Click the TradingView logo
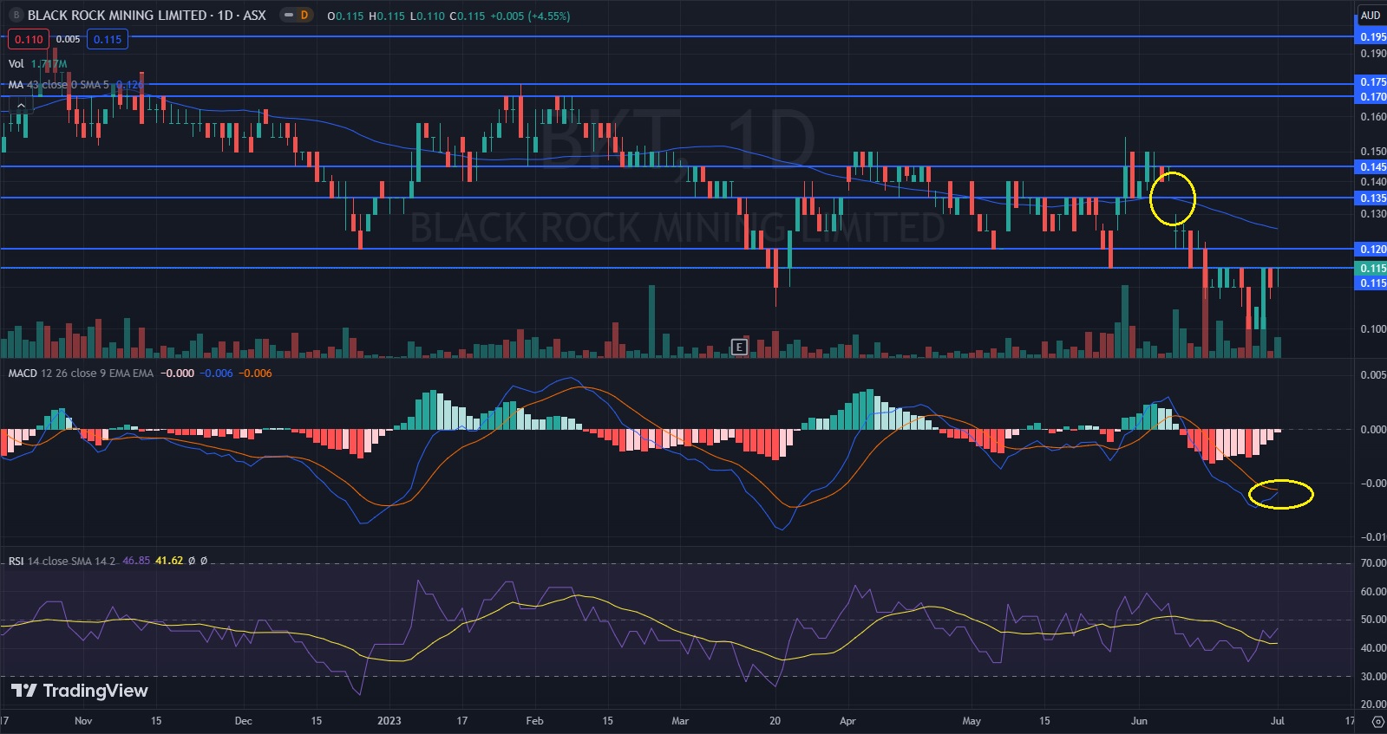 pos(79,691)
